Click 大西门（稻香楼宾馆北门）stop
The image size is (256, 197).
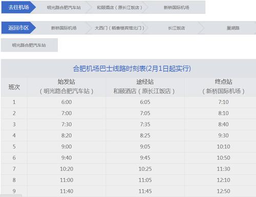pyautogui.click(x=119, y=28)
